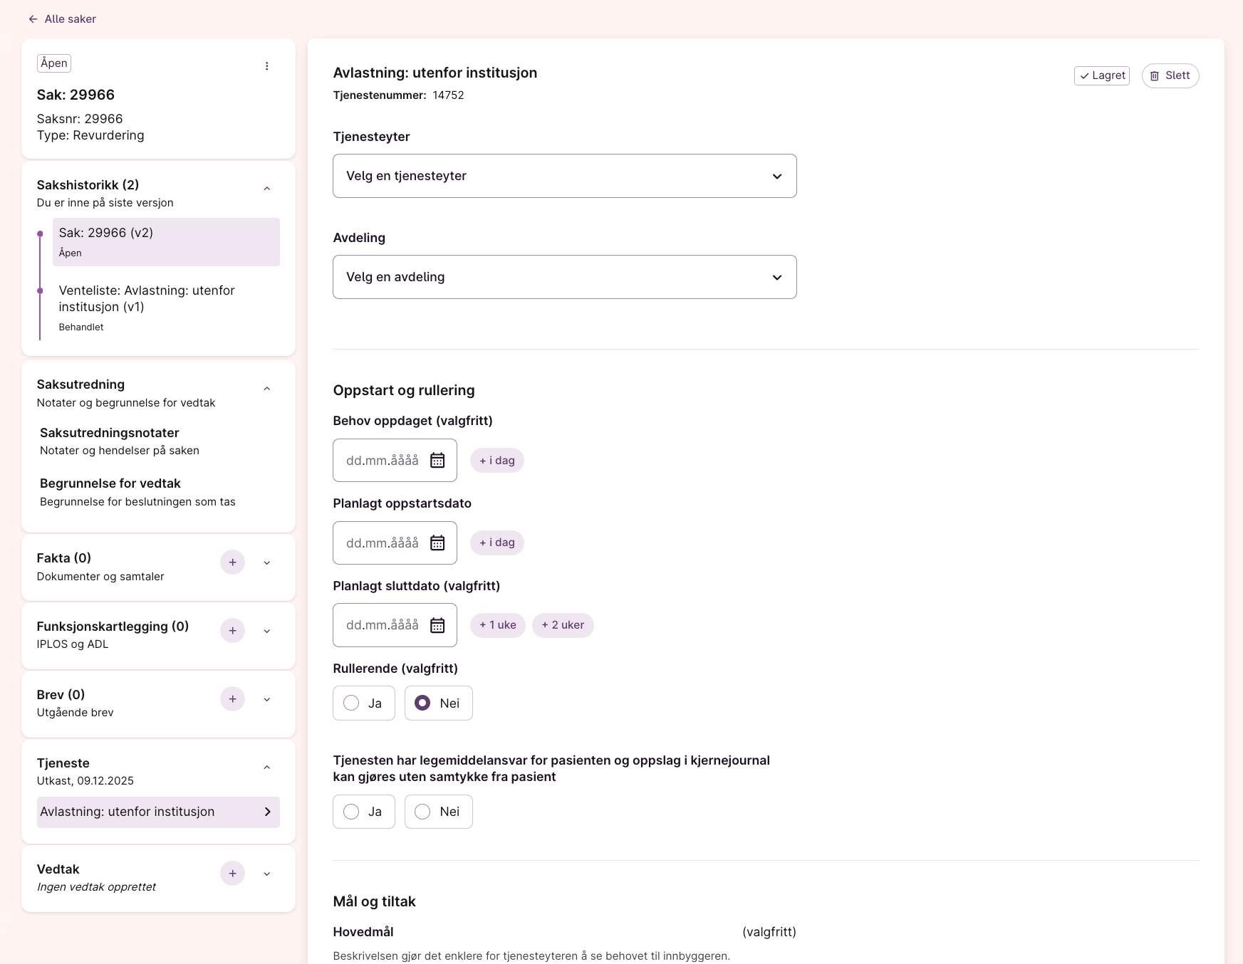Open Saksutredningsnotater in the sidebar

click(110, 433)
